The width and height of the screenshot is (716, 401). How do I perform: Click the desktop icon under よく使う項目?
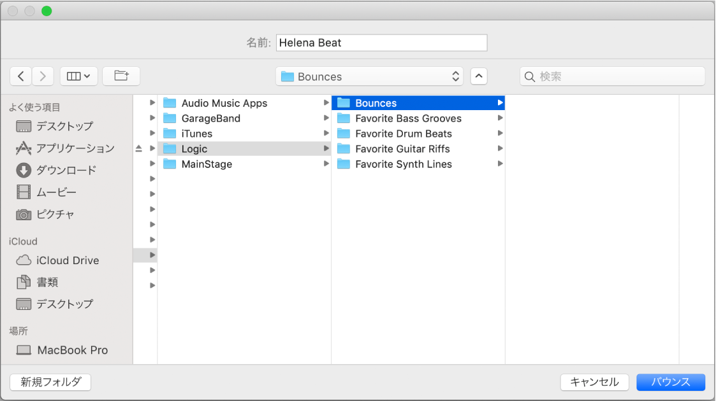pyautogui.click(x=24, y=126)
